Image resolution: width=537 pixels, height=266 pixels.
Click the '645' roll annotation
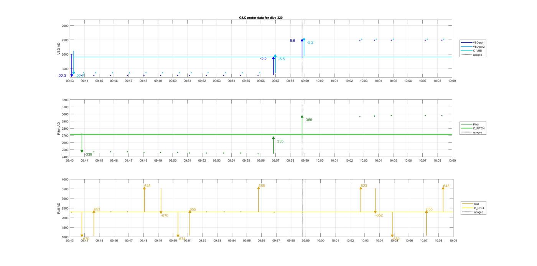coord(147,186)
